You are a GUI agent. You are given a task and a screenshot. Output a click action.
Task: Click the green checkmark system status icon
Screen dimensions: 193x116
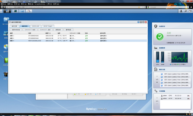point(160,37)
